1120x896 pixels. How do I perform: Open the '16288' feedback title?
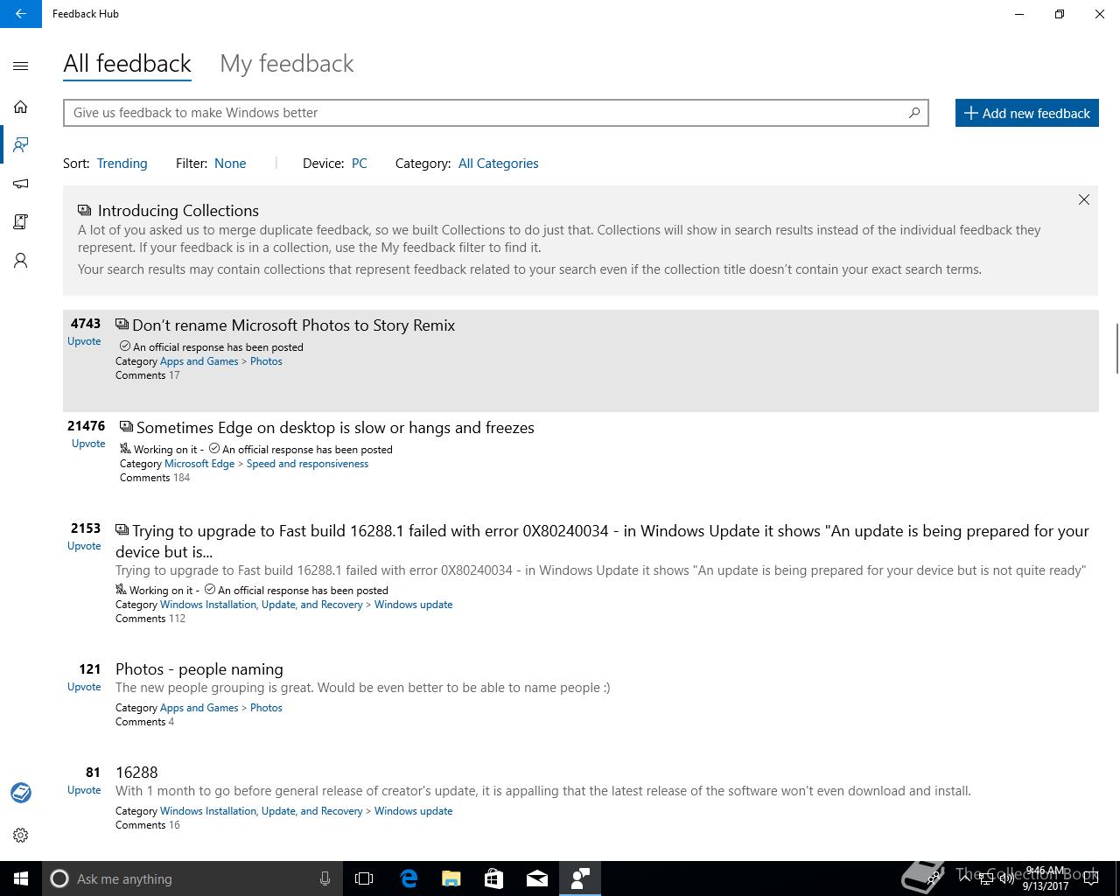pos(136,772)
